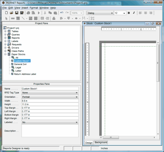This screenshot has height=152, width=164.
Task: Open the line tool dropdown arrow
Action: point(27,19)
